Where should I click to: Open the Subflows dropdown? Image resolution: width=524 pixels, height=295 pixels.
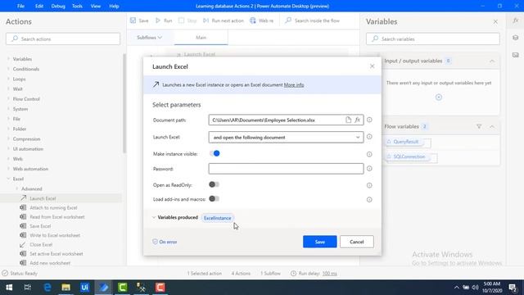149,38
